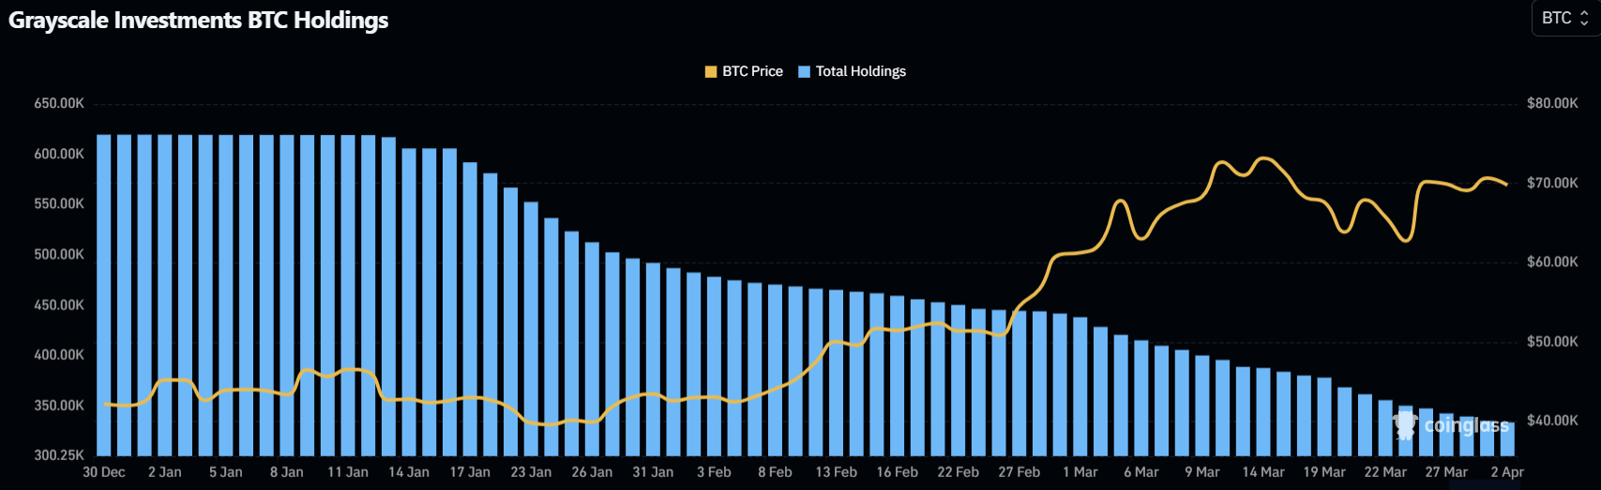Click the 350.00K left axis value
The height and width of the screenshot is (490, 1601).
(x=59, y=406)
